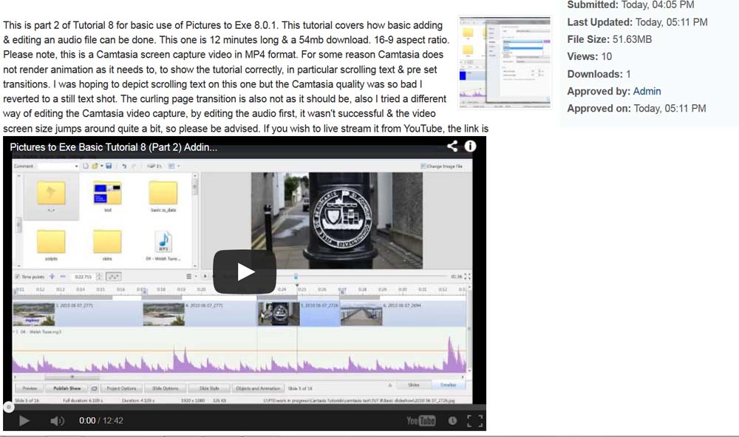This screenshot has height=437, width=739.
Task: Click the 0:00 / 12:42 time display
Action: [x=101, y=421]
